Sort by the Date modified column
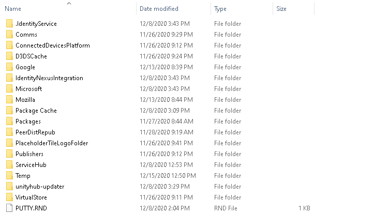This screenshot has height=214, width=388. (x=159, y=9)
